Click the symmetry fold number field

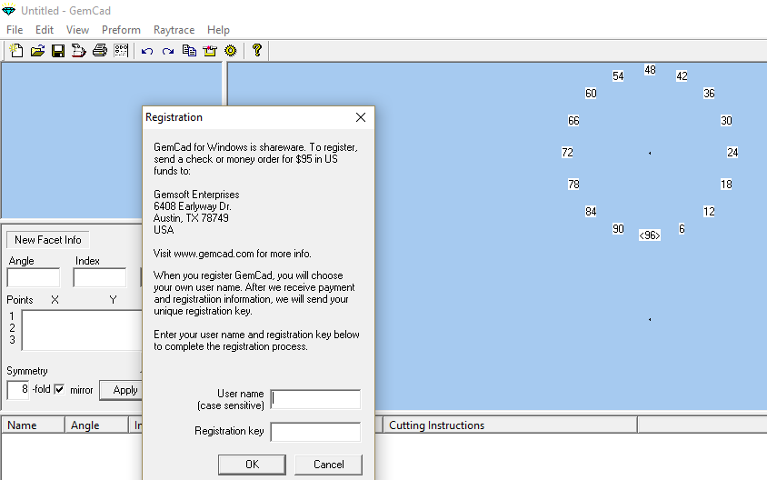18,390
